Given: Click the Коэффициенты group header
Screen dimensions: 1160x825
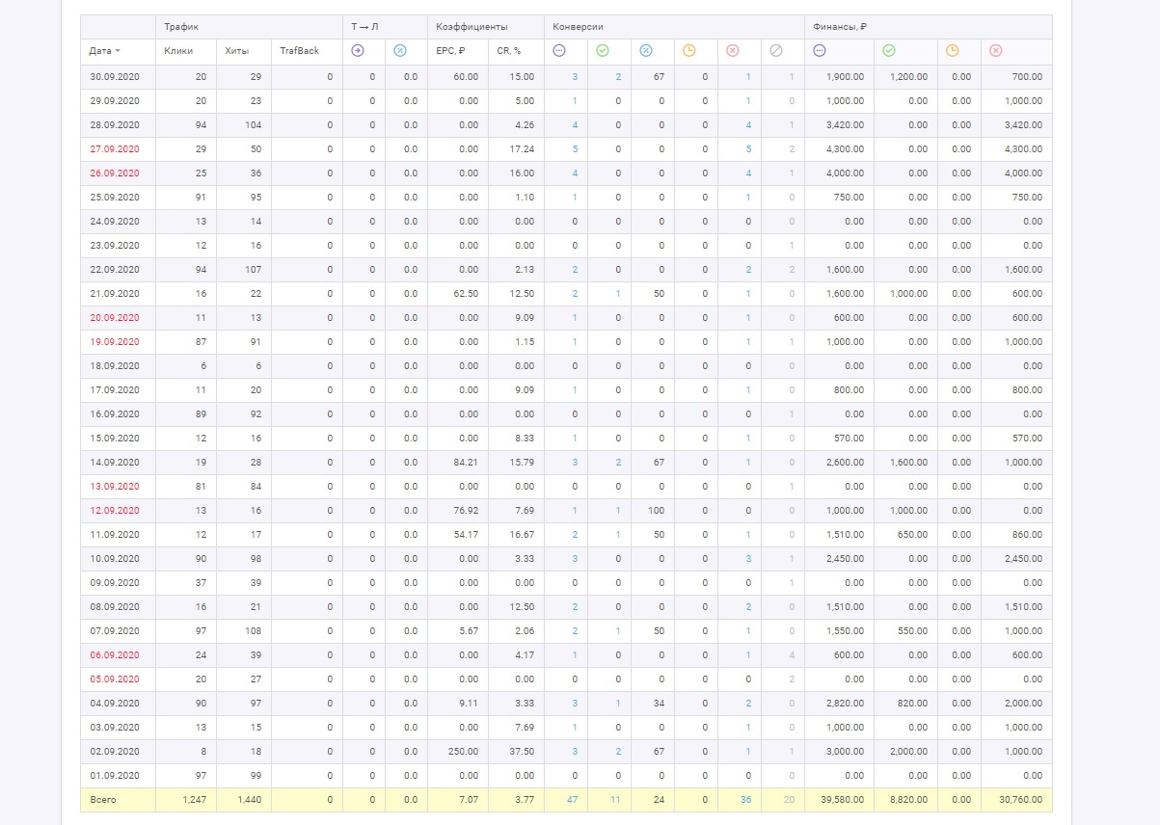Looking at the screenshot, I should pyautogui.click(x=472, y=27).
